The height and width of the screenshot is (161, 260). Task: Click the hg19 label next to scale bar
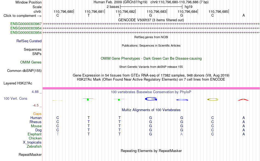[189, 7]
